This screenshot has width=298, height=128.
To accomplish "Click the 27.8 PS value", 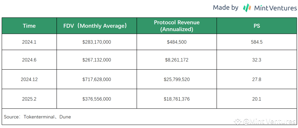I will click(x=257, y=79).
